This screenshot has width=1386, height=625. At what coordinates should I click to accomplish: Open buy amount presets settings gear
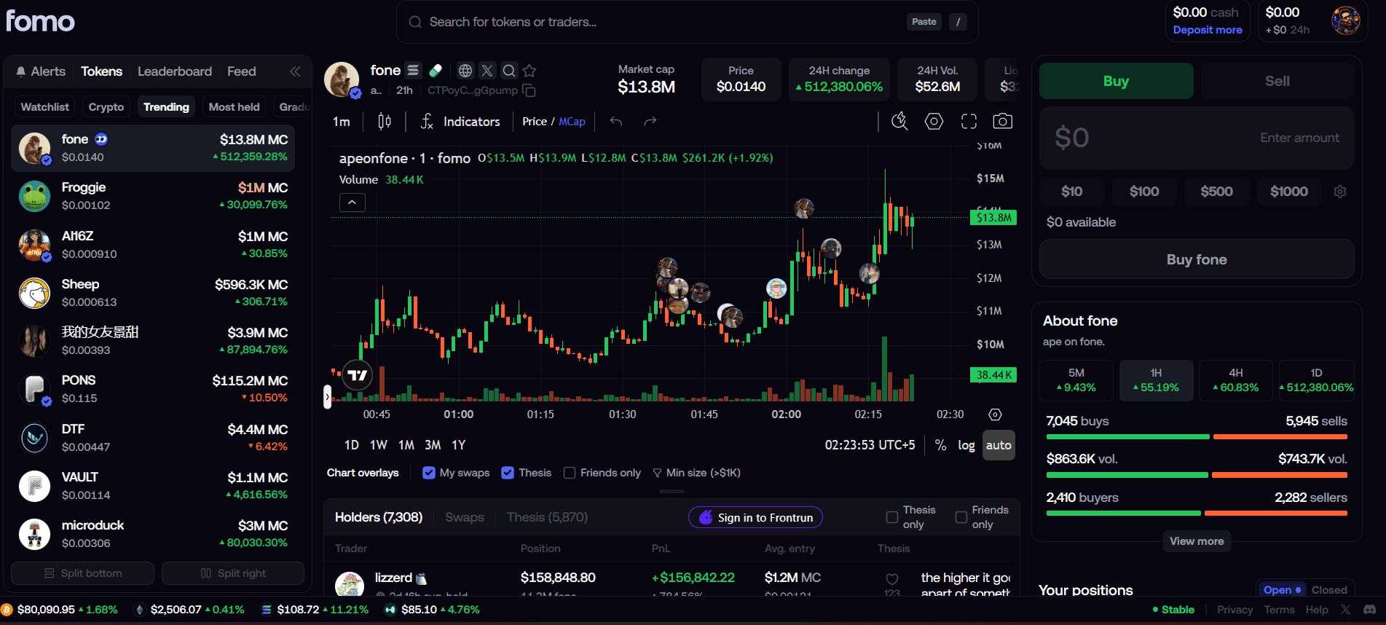1340,192
